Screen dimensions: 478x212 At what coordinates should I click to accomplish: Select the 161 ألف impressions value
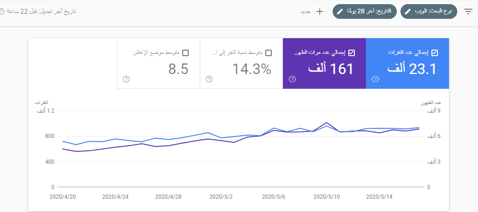[330, 69]
